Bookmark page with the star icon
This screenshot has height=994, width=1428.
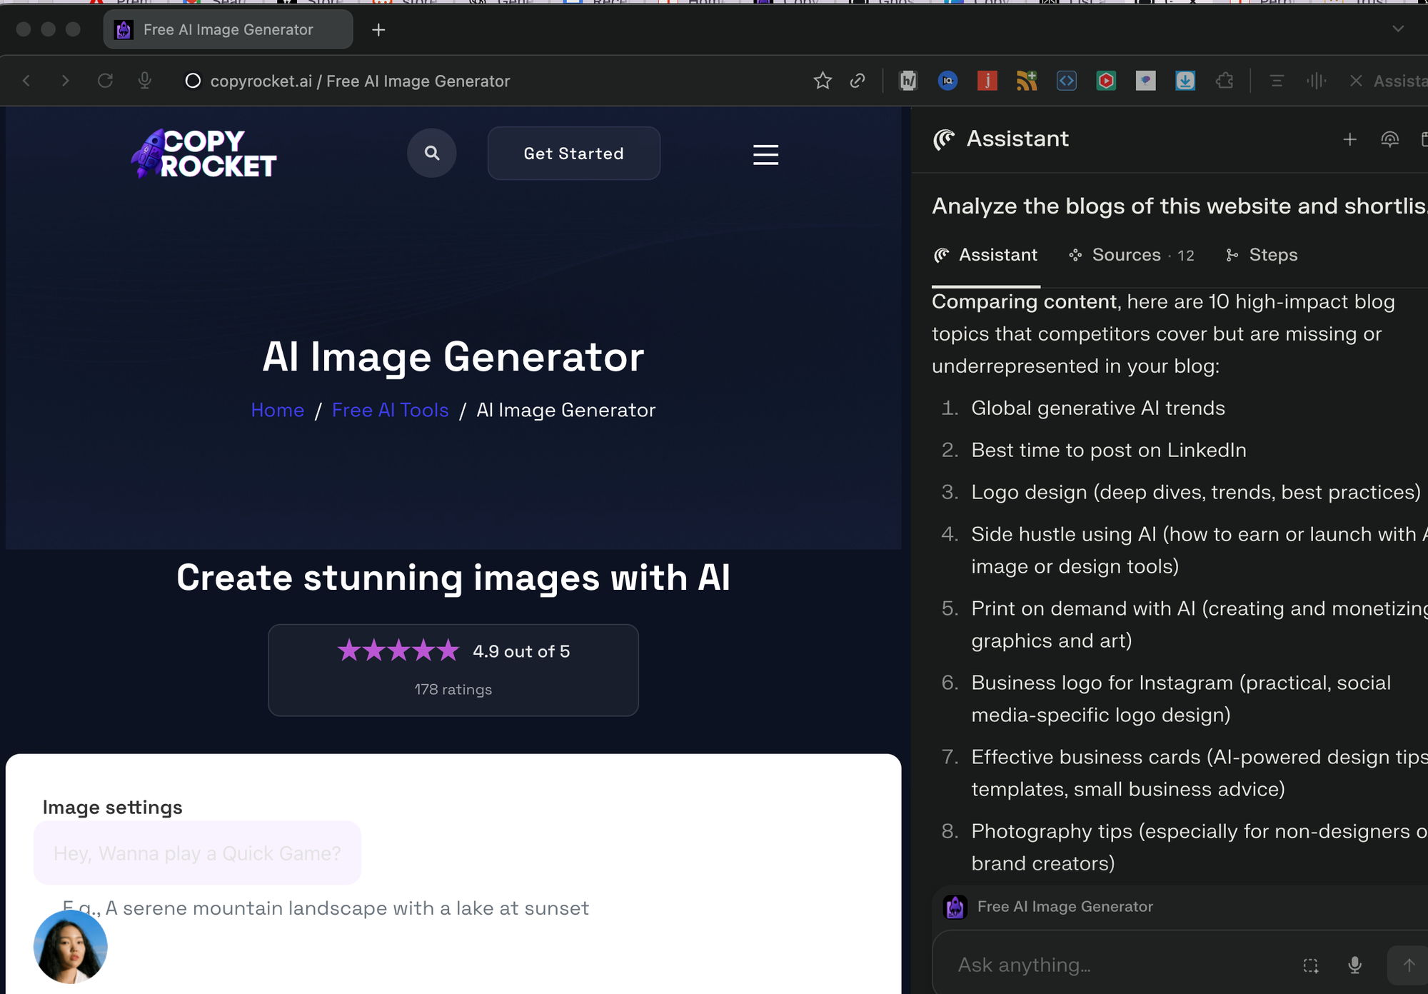[823, 81]
